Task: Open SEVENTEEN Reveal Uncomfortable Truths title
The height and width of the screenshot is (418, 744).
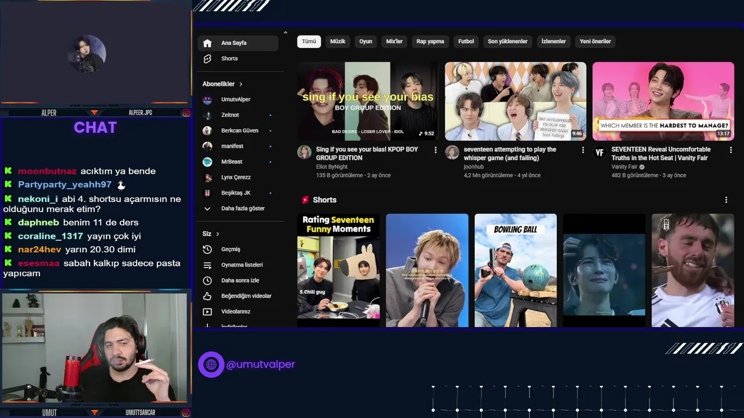Action: (661, 153)
